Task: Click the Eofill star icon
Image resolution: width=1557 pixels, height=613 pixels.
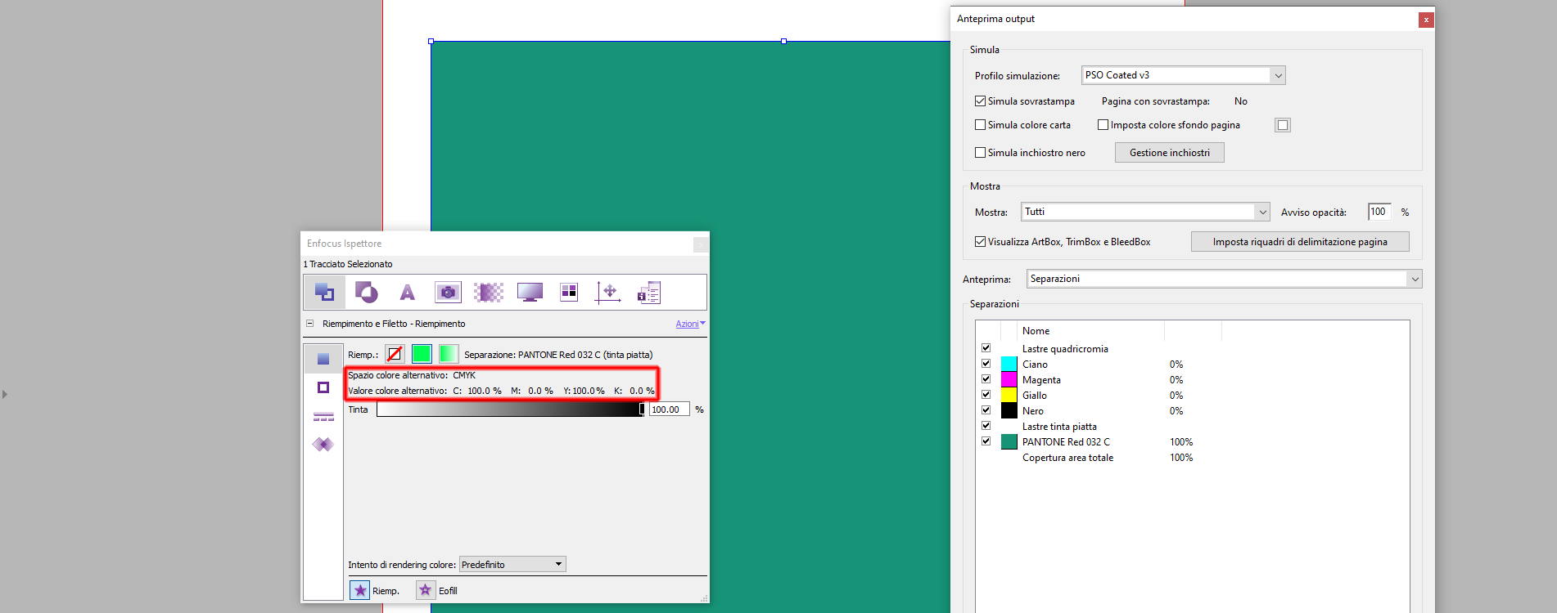Action: coord(426,590)
